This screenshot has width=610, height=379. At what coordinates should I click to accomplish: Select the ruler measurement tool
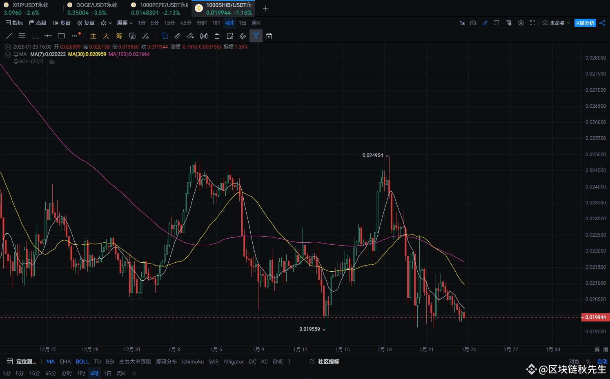[177, 36]
